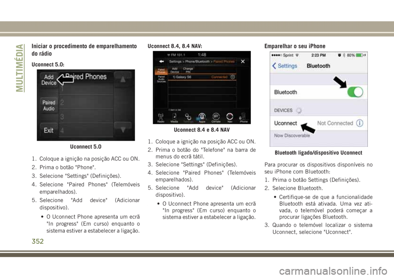Close the Paired Phones settings with X

[243, 61]
